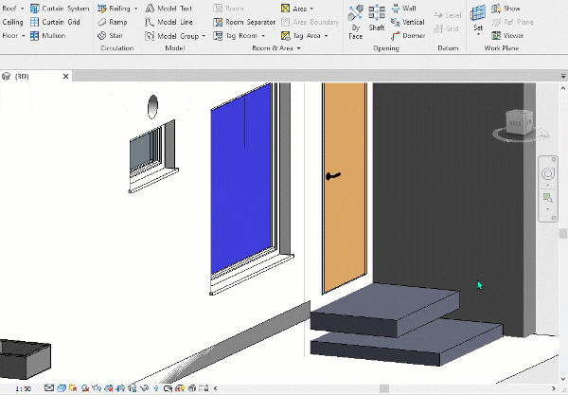
Task: Select the Curtain Grid tool
Action: pyautogui.click(x=55, y=22)
